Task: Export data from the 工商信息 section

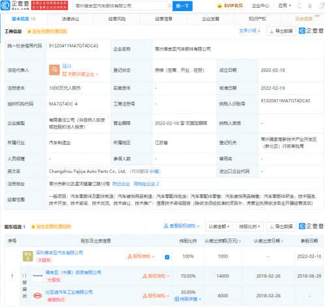Action: [281, 31]
